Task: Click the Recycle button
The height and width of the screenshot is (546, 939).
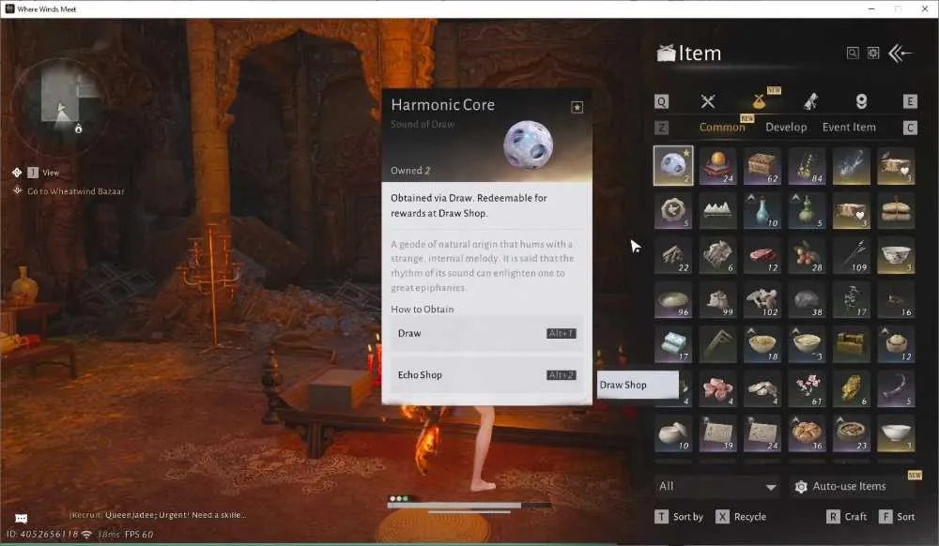Action: 741,517
